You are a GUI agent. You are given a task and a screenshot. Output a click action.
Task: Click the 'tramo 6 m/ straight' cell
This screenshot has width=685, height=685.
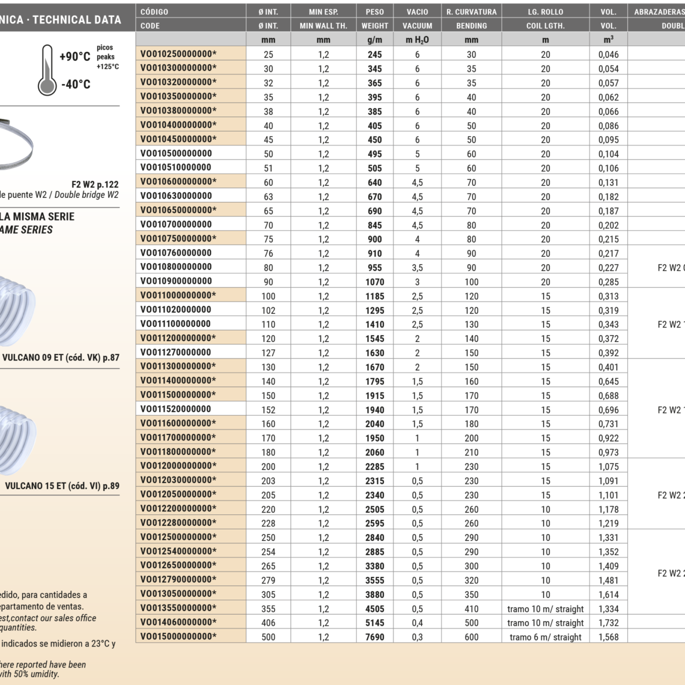click(x=545, y=637)
